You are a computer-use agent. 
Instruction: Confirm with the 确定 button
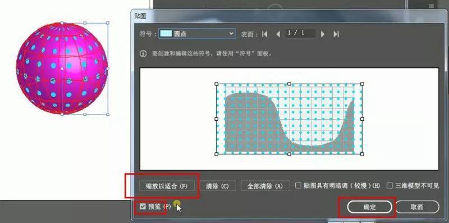[369, 207]
